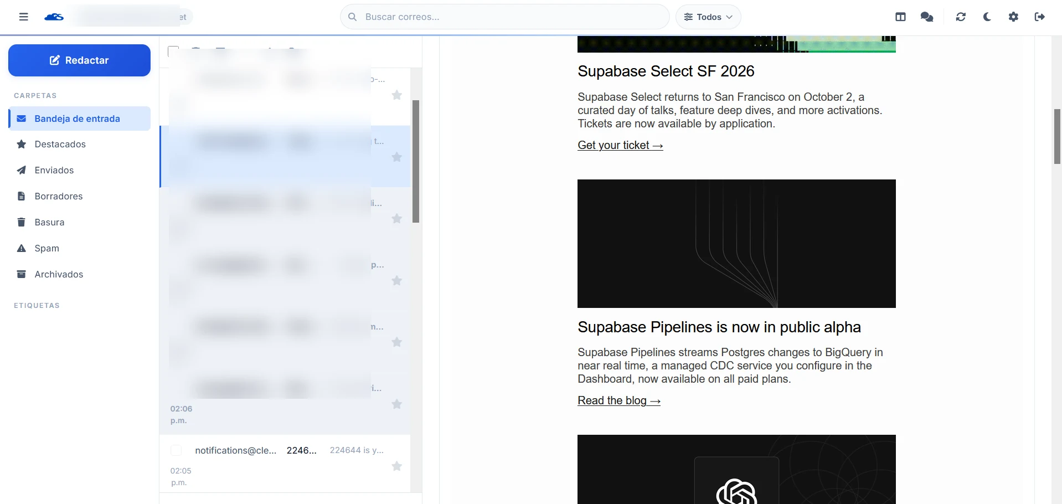
Task: Star the email received at 02:06 p.m.
Action: click(x=397, y=404)
